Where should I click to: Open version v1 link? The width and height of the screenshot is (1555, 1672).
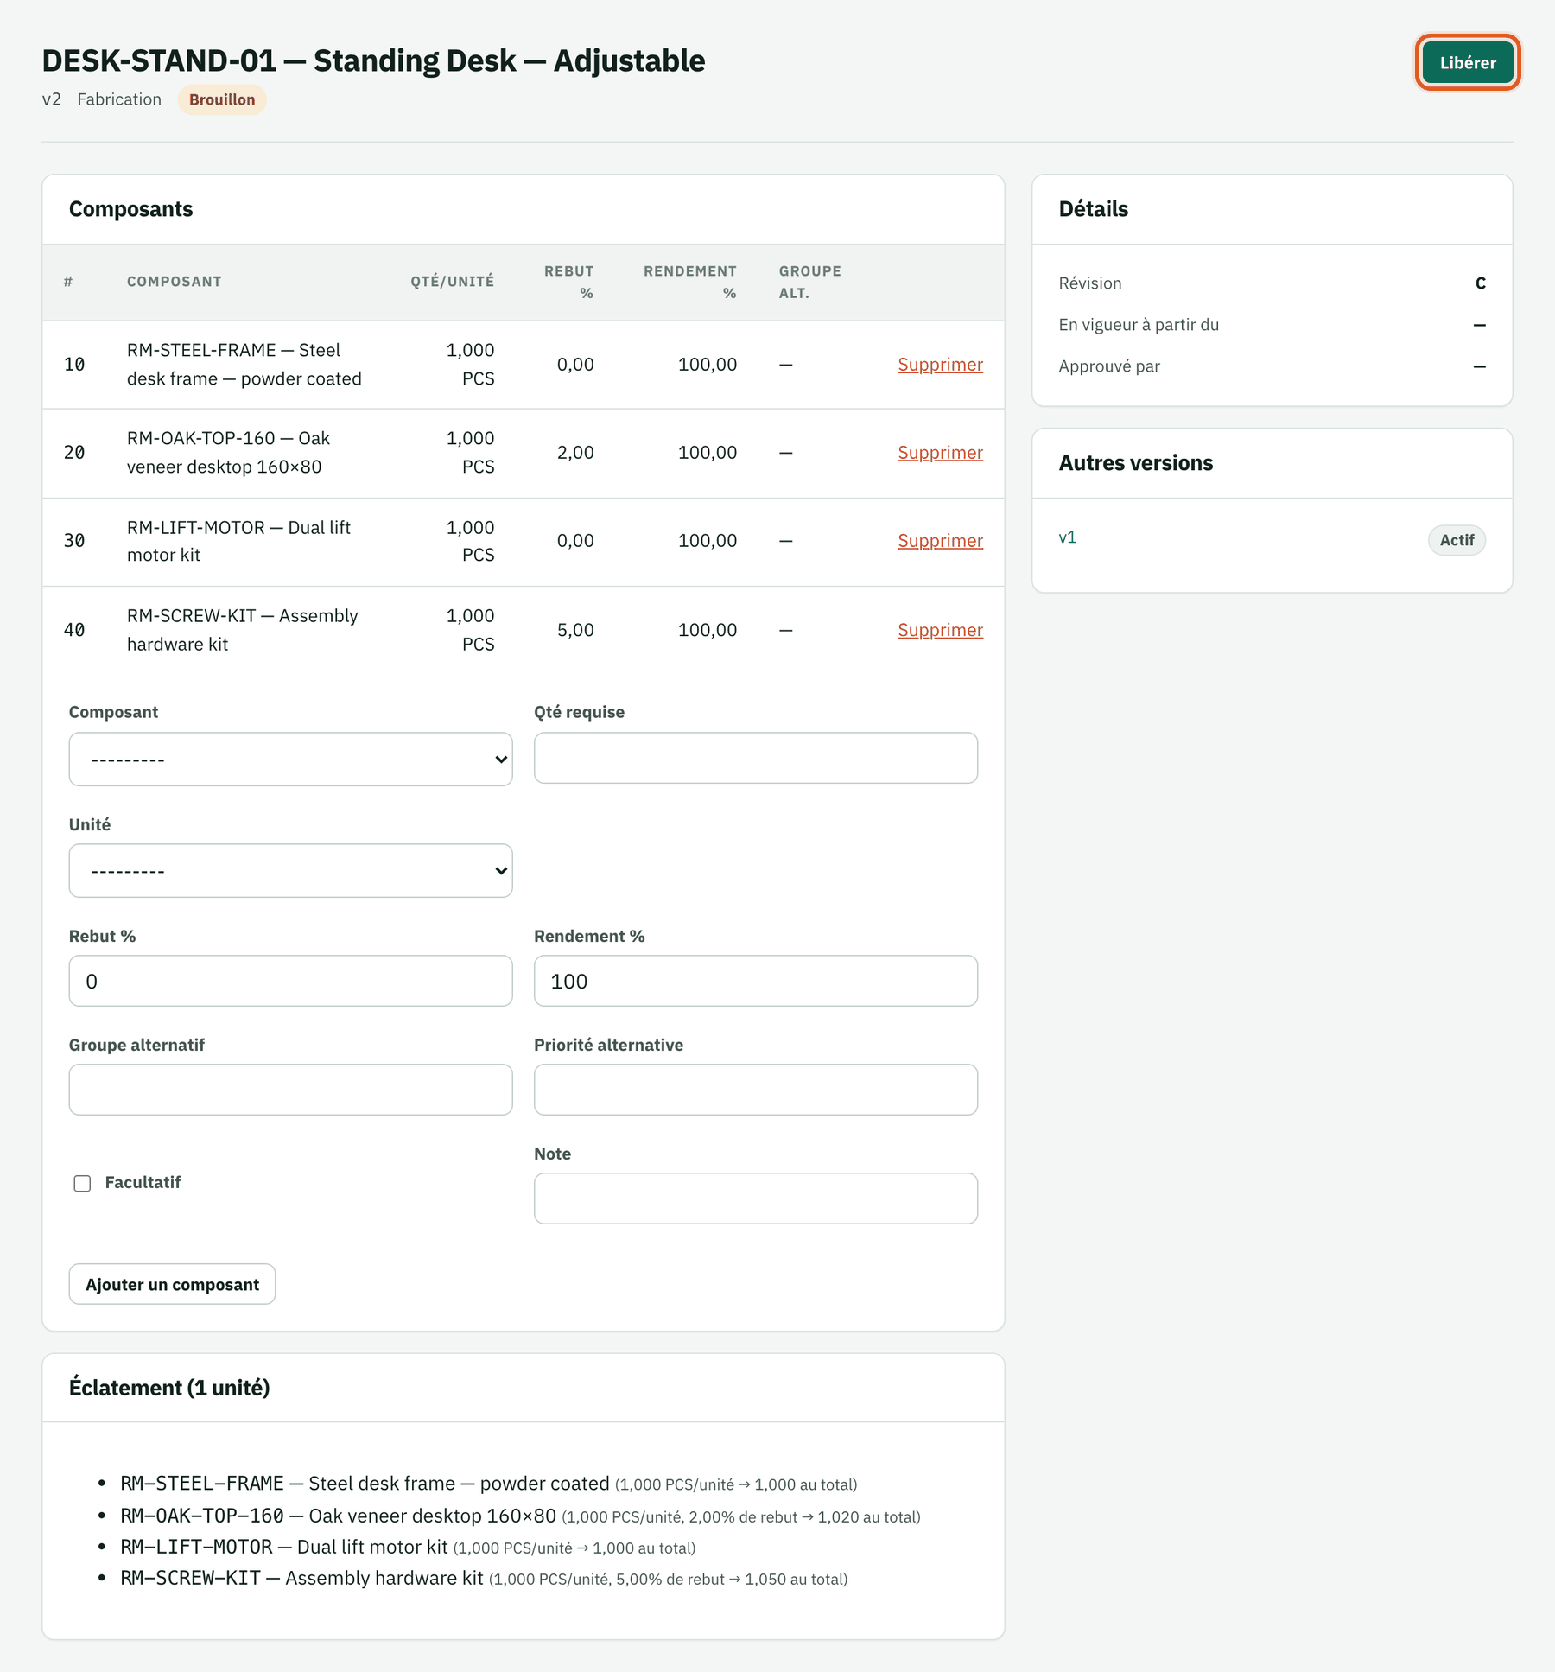(1068, 537)
